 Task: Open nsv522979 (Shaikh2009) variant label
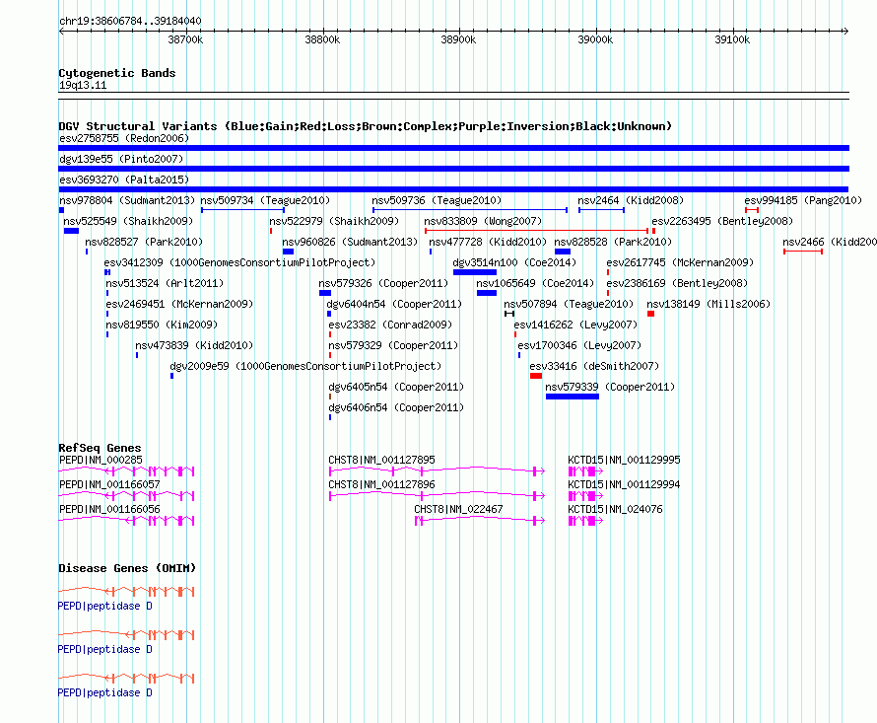[x=334, y=221]
